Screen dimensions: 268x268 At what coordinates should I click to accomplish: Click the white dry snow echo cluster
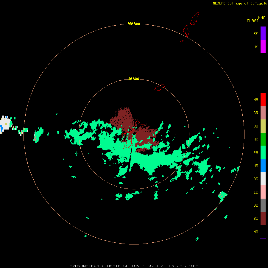point(4,124)
